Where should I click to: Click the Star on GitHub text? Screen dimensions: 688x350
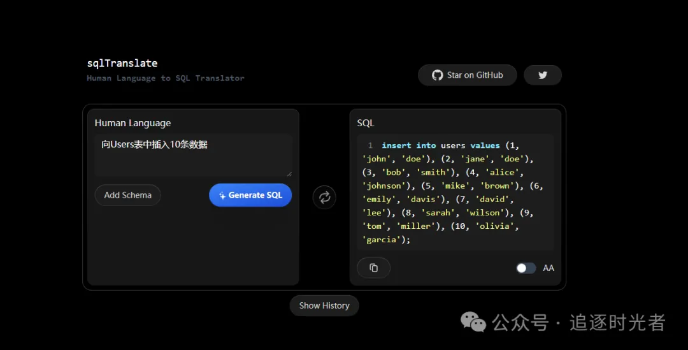[x=475, y=75]
